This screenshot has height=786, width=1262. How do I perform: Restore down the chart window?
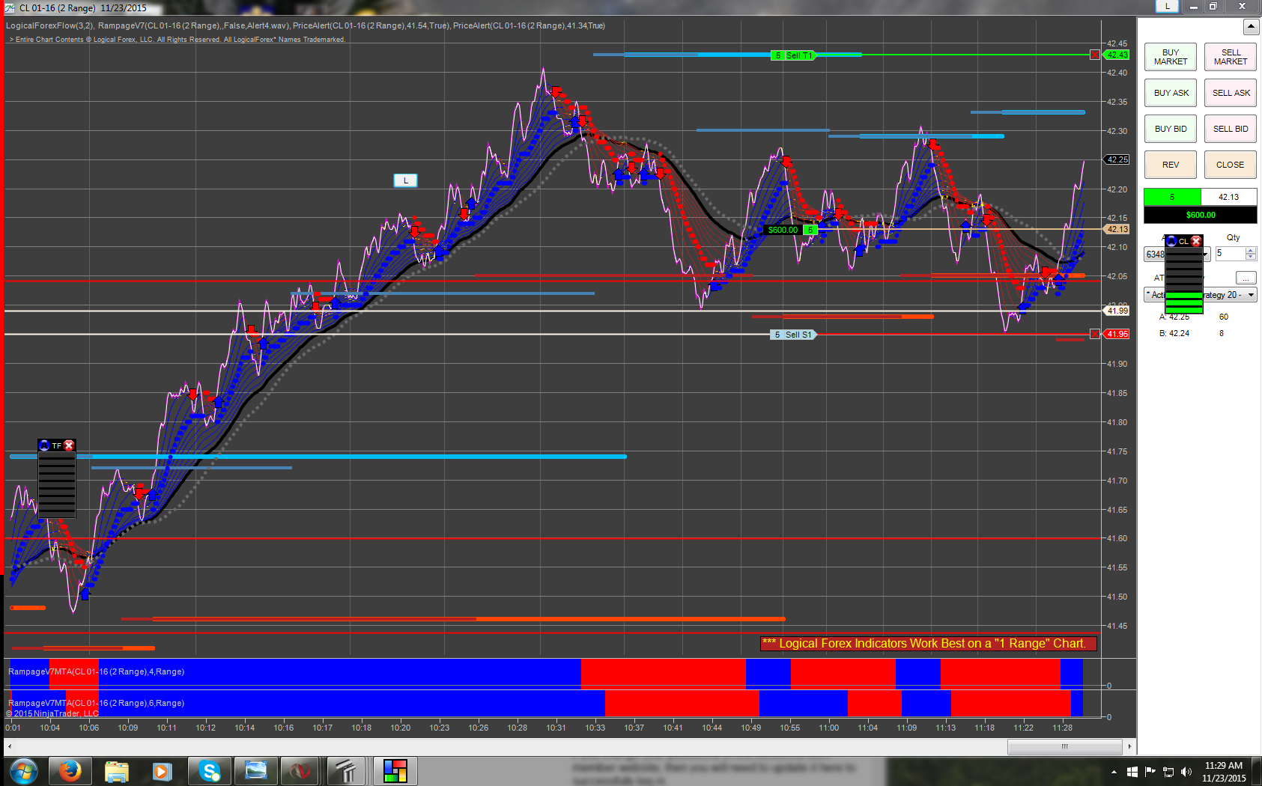click(1213, 6)
